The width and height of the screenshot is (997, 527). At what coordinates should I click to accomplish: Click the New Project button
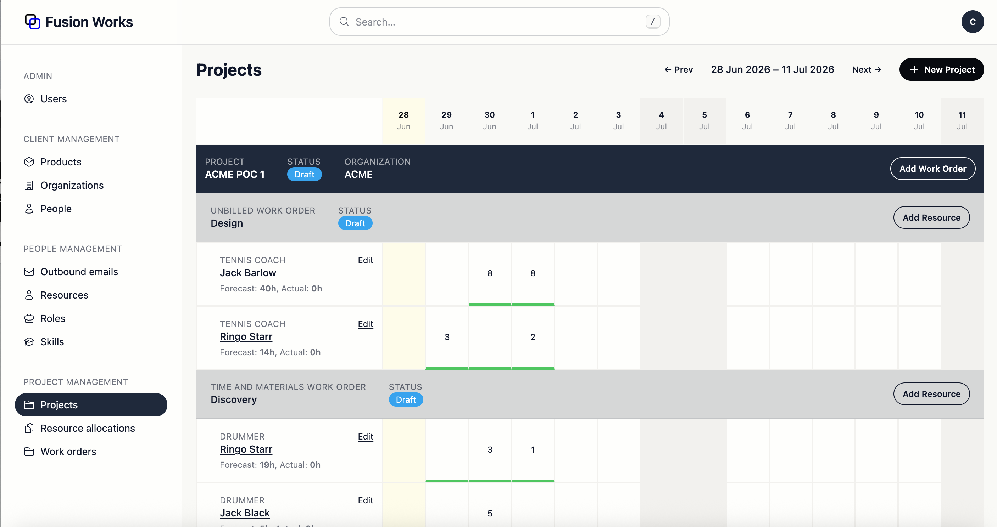point(941,70)
